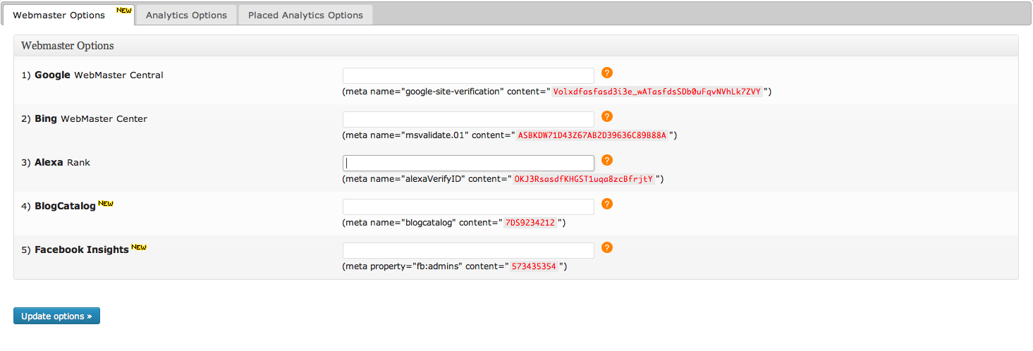The width and height of the screenshot is (1033, 351).
Task: Click the NEW badge next to Facebook Insights
Action: [x=139, y=247]
